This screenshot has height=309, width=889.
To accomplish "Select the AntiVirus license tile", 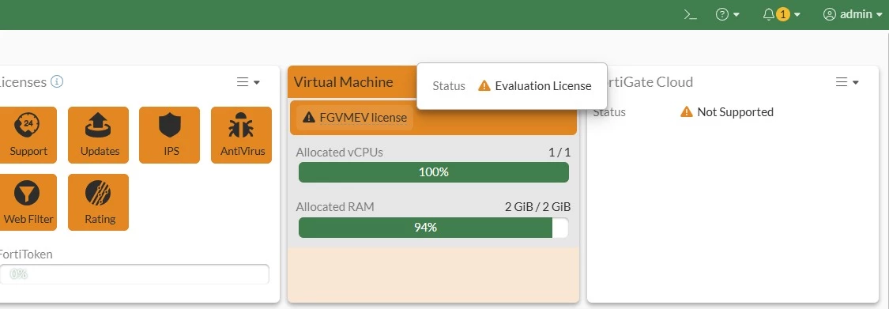I will coord(242,135).
